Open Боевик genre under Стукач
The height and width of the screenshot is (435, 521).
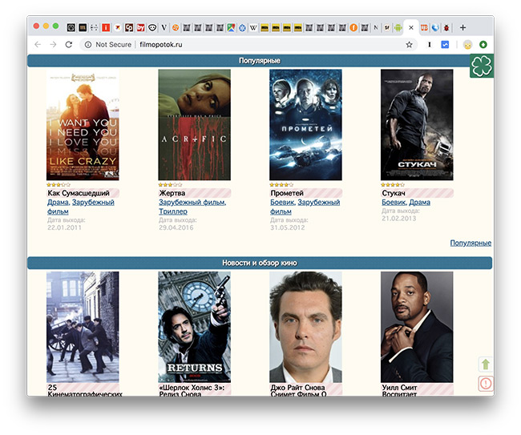pyautogui.click(x=394, y=202)
